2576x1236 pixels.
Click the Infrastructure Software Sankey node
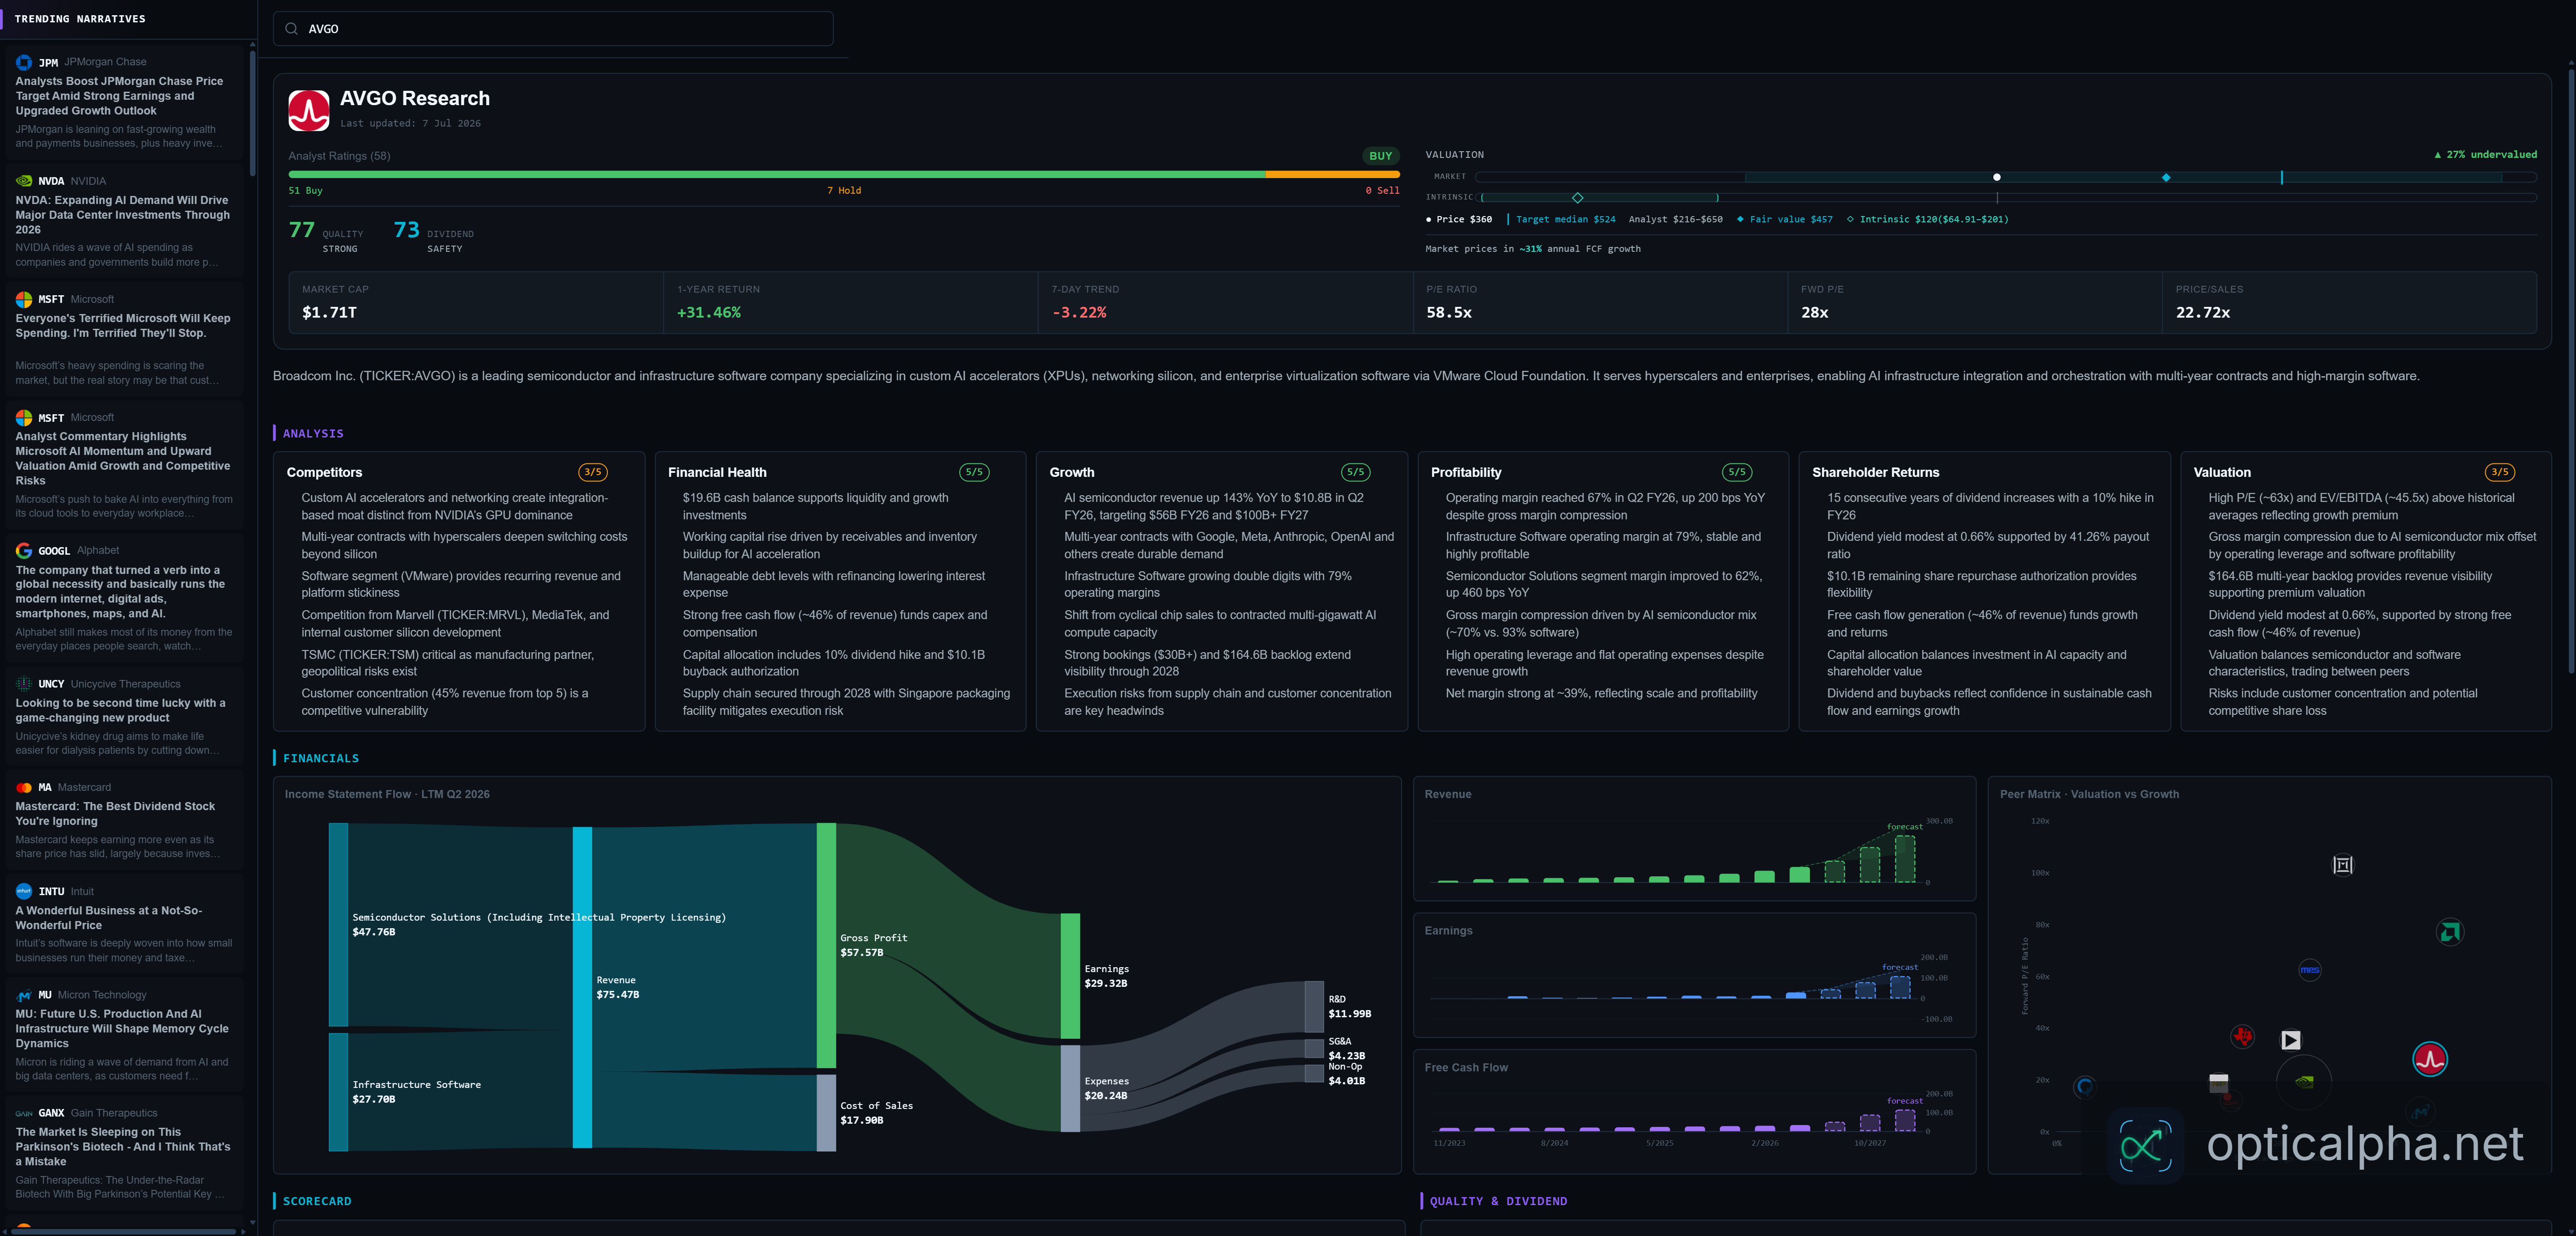338,1093
